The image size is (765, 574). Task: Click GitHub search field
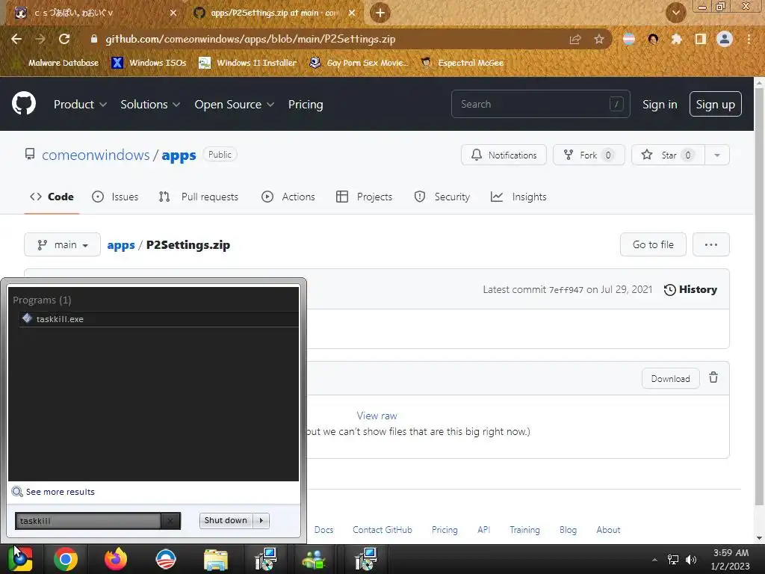click(541, 104)
